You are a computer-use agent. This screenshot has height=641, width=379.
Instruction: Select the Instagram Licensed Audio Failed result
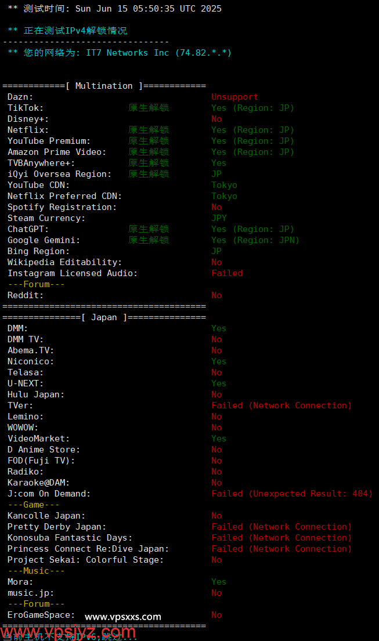pos(227,273)
